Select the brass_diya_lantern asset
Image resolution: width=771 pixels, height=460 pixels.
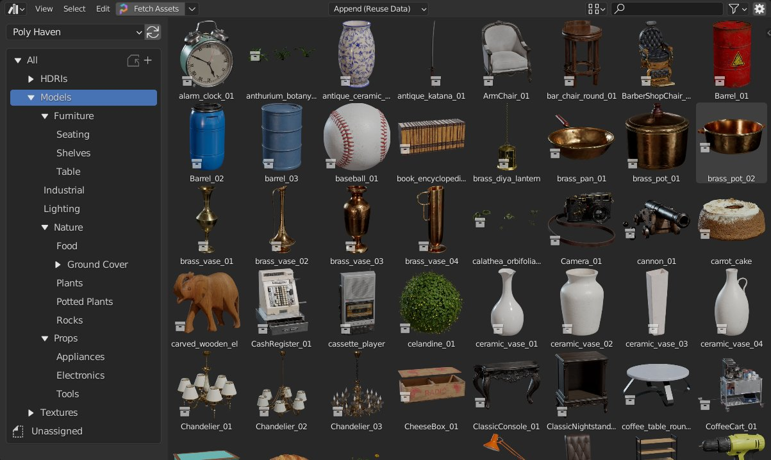tap(506, 137)
